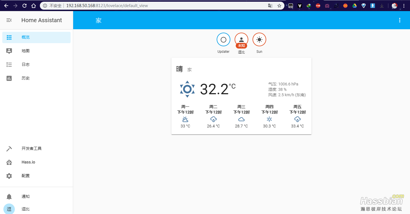Click the 周三 cloudy forecast icon

tap(241, 119)
